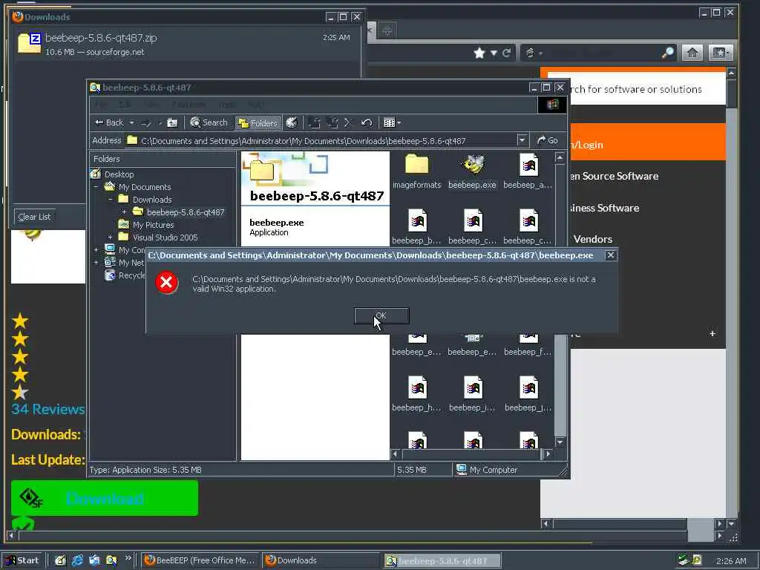Click the Back button in Explorer toolbar
760x570 pixels.
tap(109, 122)
